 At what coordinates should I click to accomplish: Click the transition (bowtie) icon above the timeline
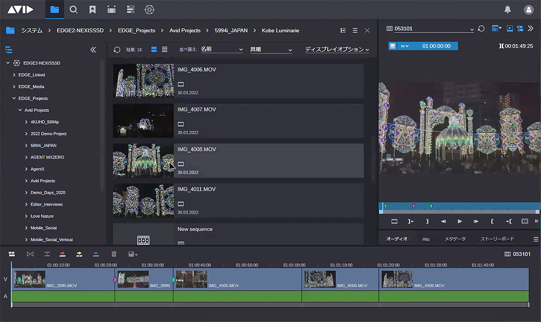(29, 254)
